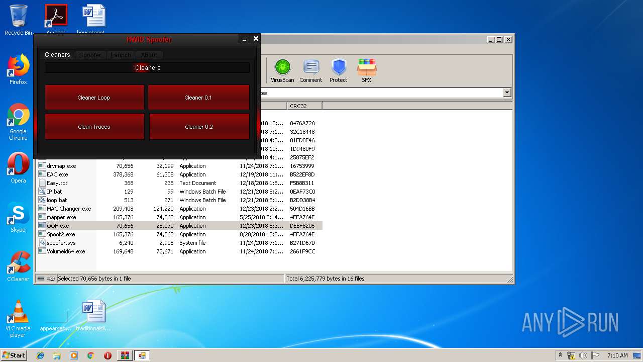Screen dimensions: 643x362
Task: Run the Cleaner 0.1 button
Action: click(x=198, y=98)
